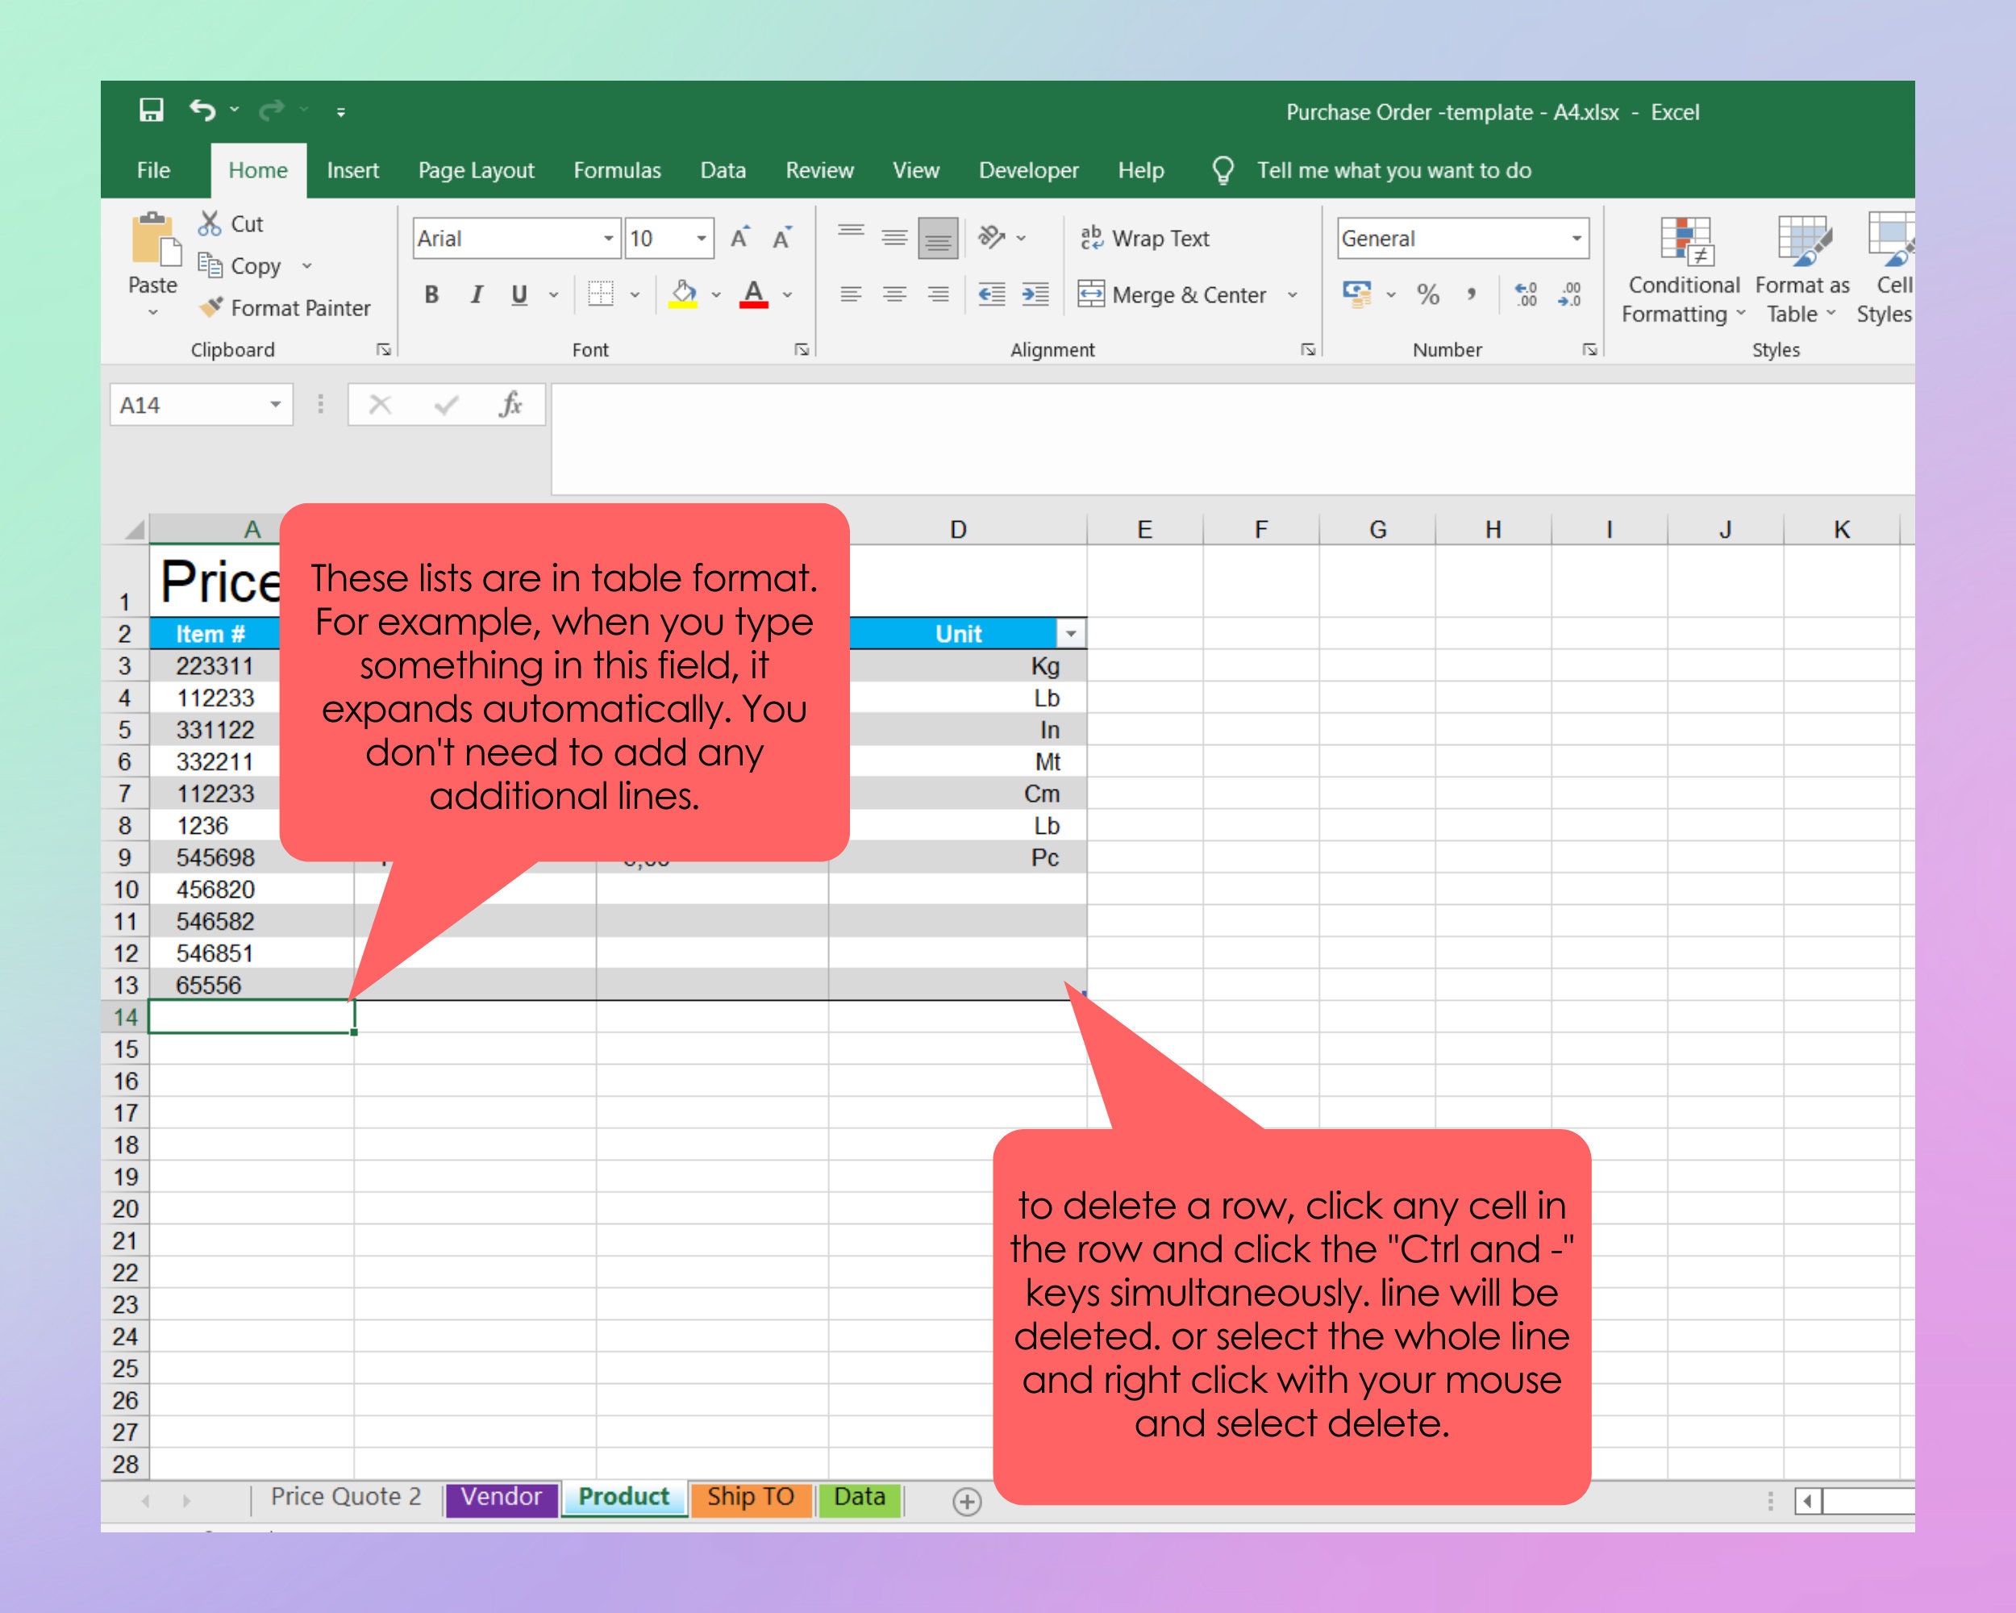The height and width of the screenshot is (1613, 2016).
Task: Click the Merge & Center icon
Action: coord(1092,294)
